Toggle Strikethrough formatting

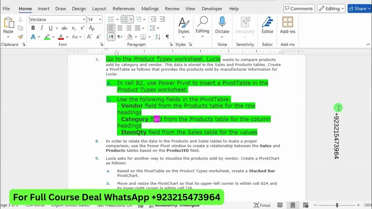click(x=65, y=28)
